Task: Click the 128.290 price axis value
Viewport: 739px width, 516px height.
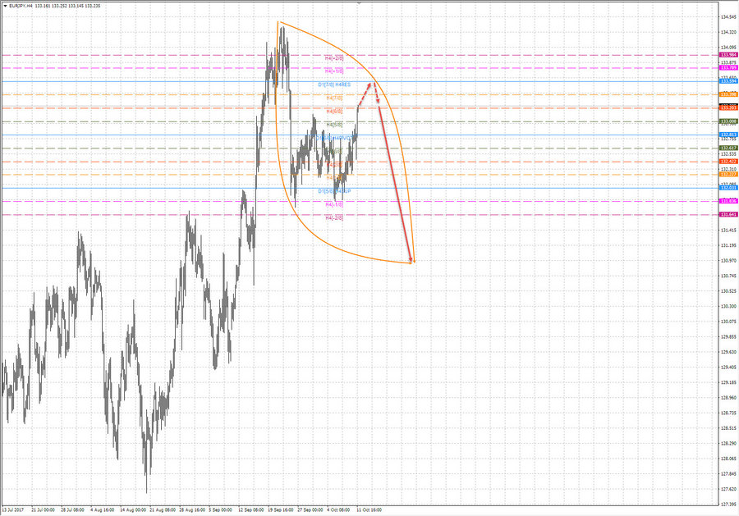Action: (728, 443)
